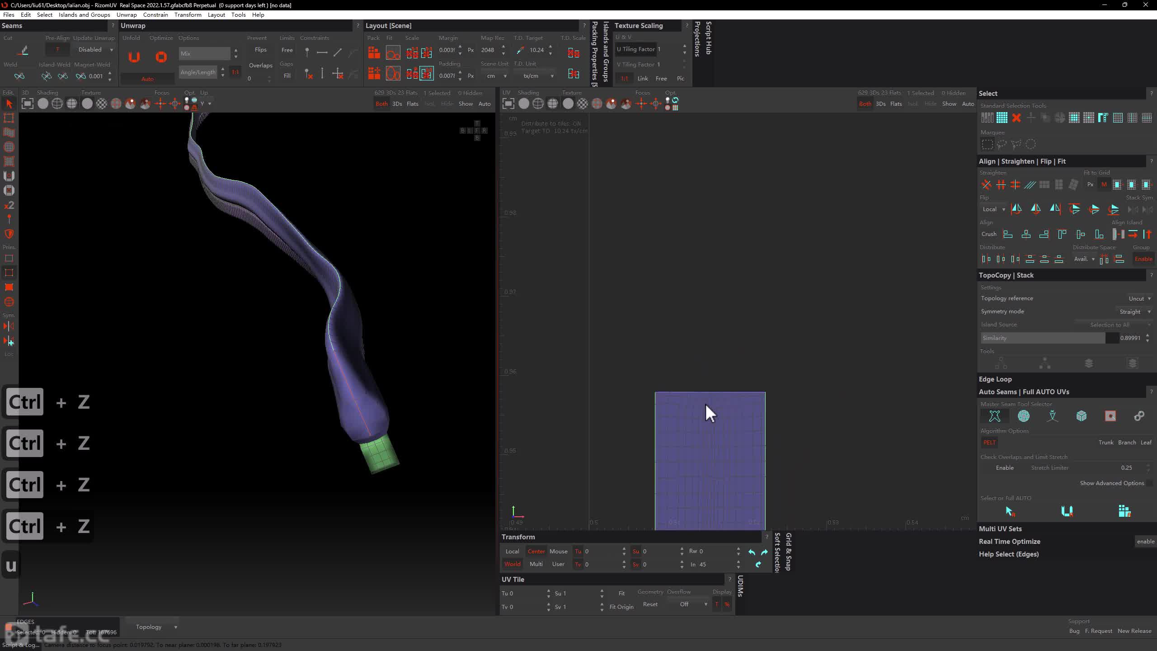Viewport: 1157px width, 651px height.
Task: Toggle Flats in 3D viewport header
Action: (412, 104)
